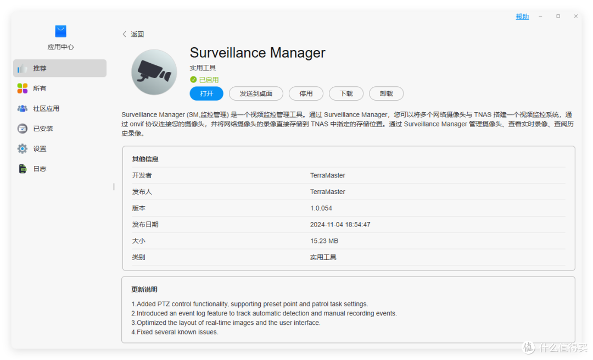The width and height of the screenshot is (593, 360).
Task: Click the 返回 back text
Action: click(137, 34)
